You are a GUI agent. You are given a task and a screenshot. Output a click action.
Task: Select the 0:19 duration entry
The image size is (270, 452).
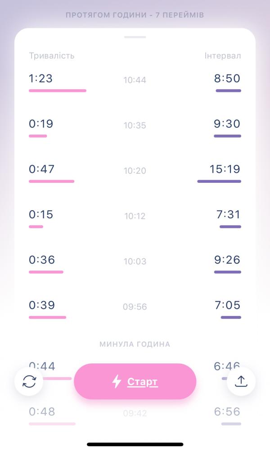coord(41,124)
